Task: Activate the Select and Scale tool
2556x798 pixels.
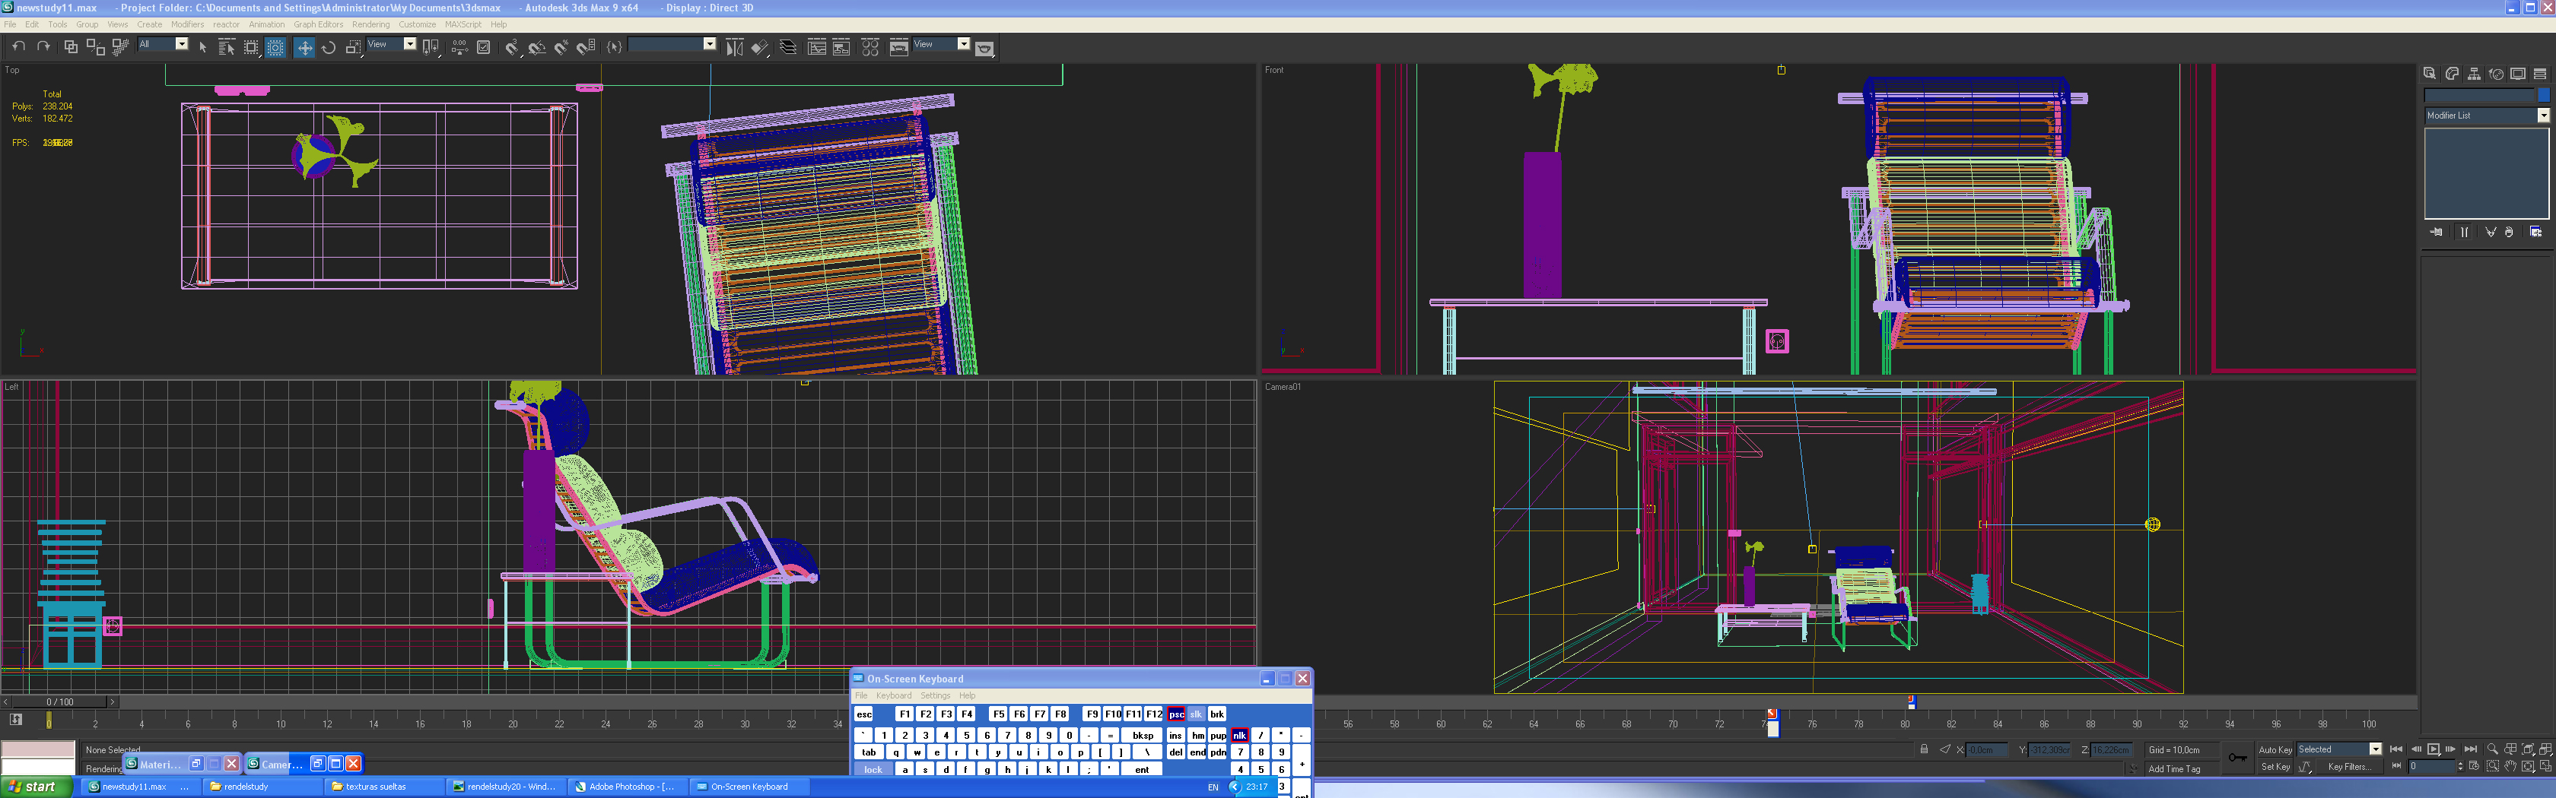Action: click(x=353, y=46)
